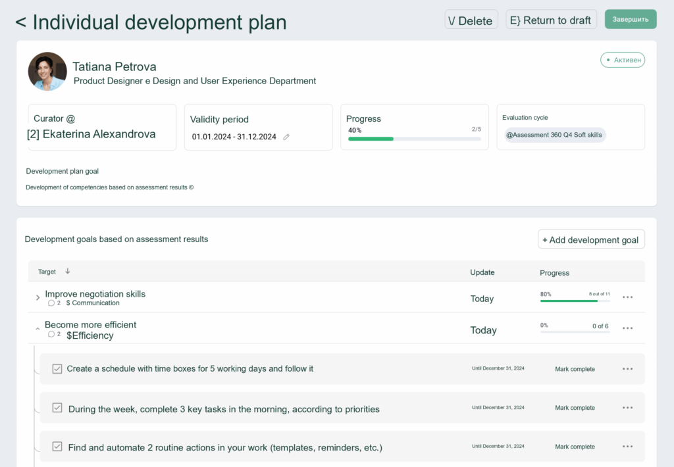The height and width of the screenshot is (467, 674).
Task: Mark complete the automate routine actions task
Action: 575,447
